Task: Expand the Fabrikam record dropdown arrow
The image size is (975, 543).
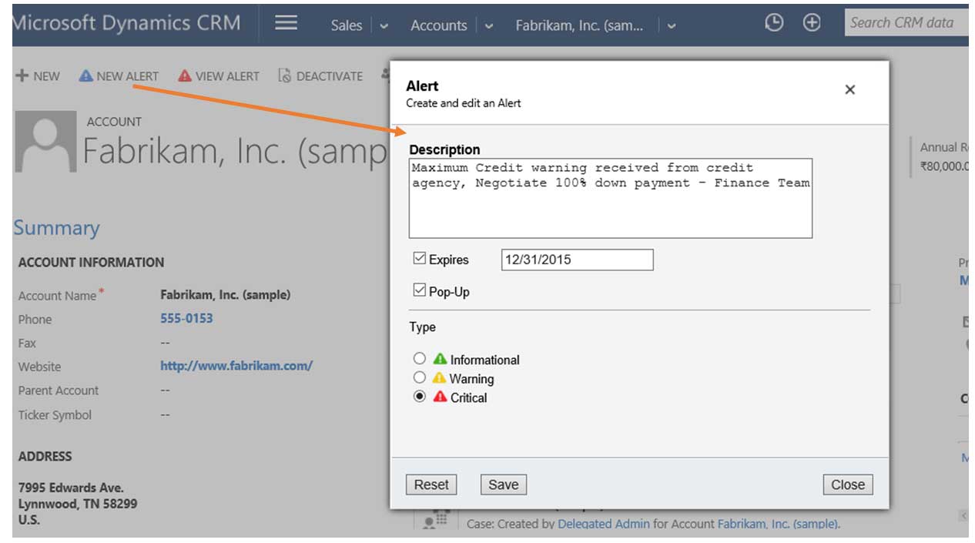Action: (x=672, y=25)
